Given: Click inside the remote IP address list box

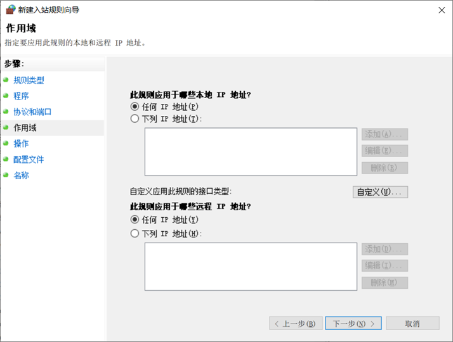Looking at the screenshot, I should point(251,267).
